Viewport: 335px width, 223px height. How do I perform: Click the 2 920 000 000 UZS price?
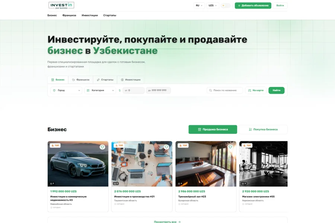pyautogui.click(x=255, y=191)
